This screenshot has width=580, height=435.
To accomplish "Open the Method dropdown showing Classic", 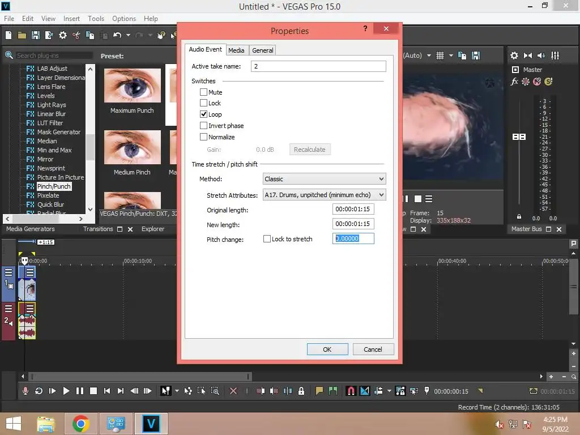I will 324,179.
